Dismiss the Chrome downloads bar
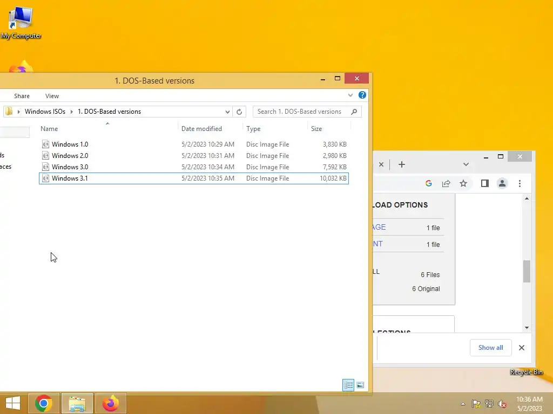 pos(522,348)
